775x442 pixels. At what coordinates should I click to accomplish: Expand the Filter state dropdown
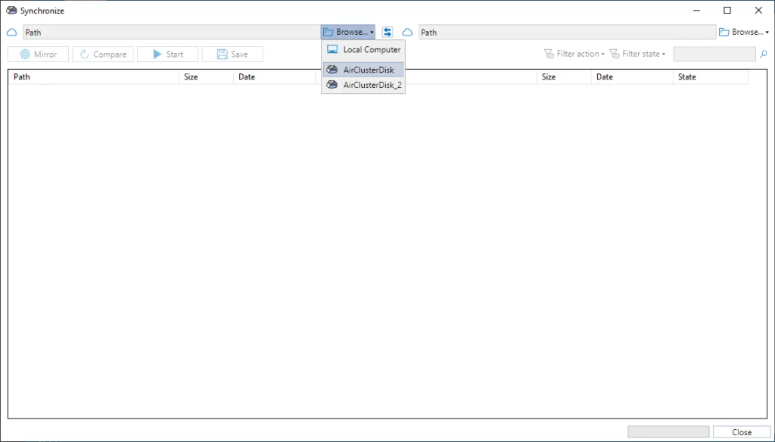pyautogui.click(x=638, y=54)
